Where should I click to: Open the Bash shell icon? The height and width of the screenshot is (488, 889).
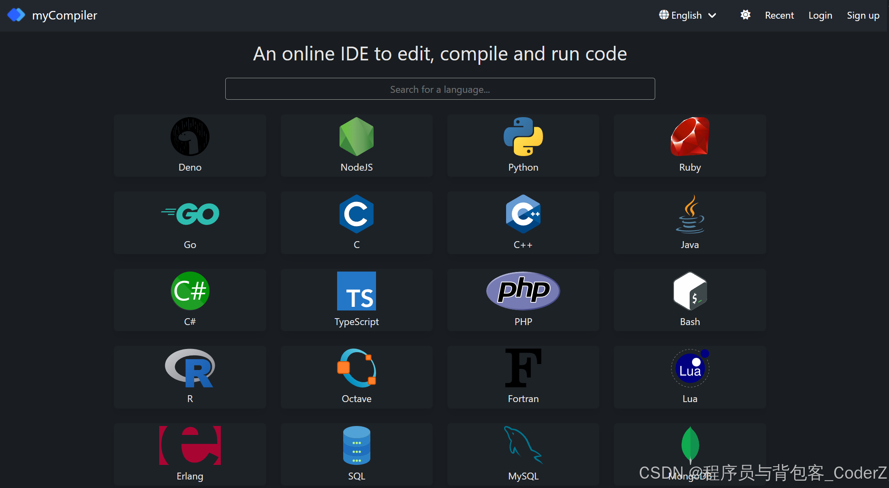click(x=690, y=291)
